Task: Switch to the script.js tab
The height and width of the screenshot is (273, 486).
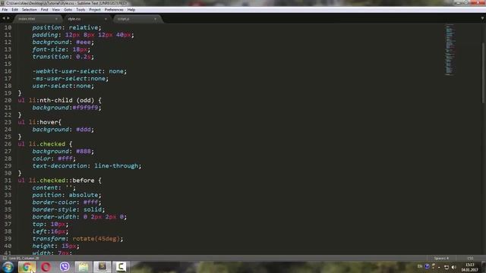Action: coord(137,19)
